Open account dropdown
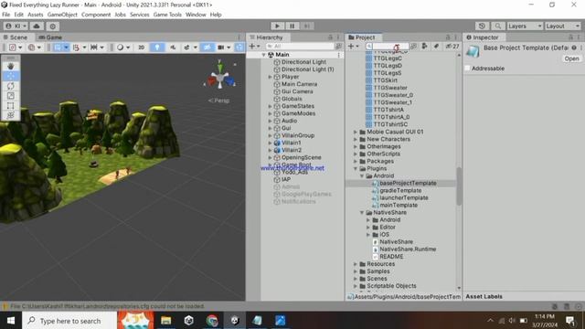Image resolution: width=585 pixels, height=329 pixels. tap(16, 27)
